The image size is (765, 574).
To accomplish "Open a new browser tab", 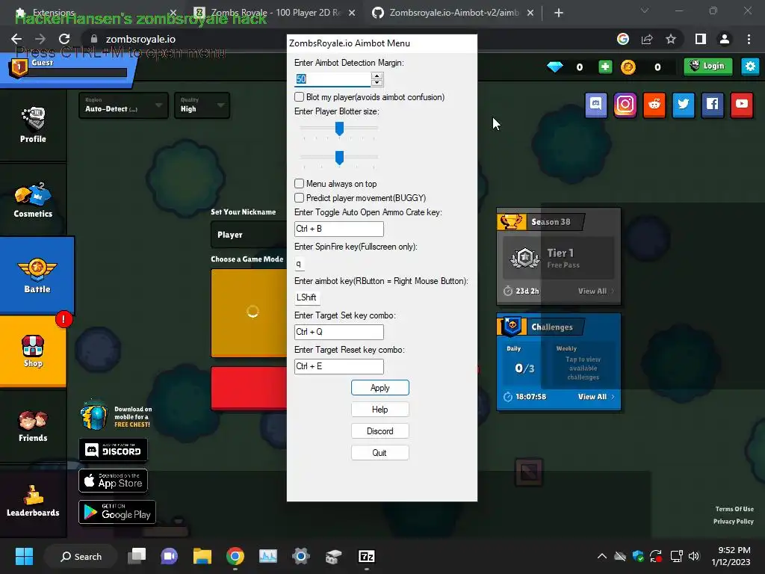I will pyautogui.click(x=559, y=13).
